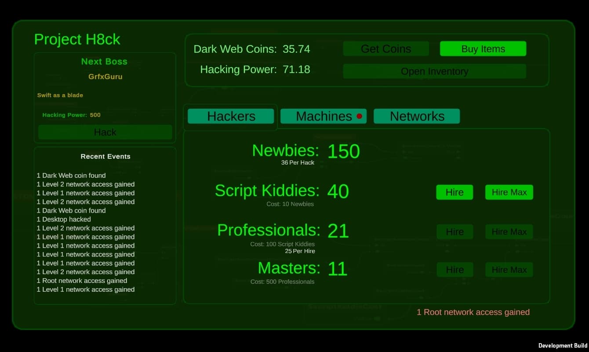Click the boss name GrfxGuru
Viewport: 589px width, 352px height.
pyautogui.click(x=105, y=77)
